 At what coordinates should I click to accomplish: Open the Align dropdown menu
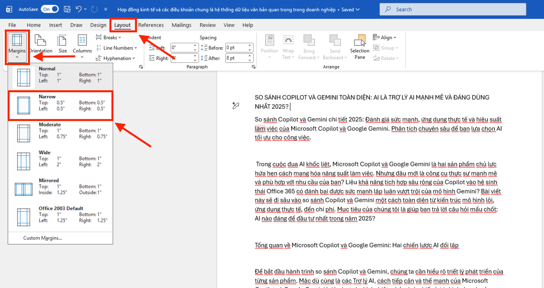click(x=384, y=38)
